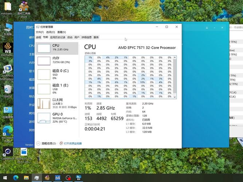Click the 6% cell in the processor grid
The image size is (243, 182).
[x=116, y=82]
